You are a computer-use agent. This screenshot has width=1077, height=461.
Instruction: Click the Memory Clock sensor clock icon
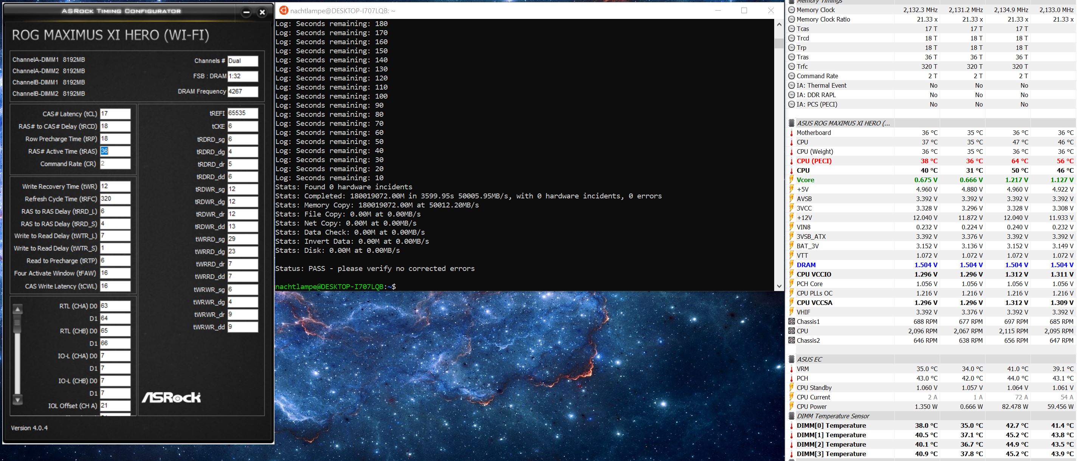(x=791, y=10)
